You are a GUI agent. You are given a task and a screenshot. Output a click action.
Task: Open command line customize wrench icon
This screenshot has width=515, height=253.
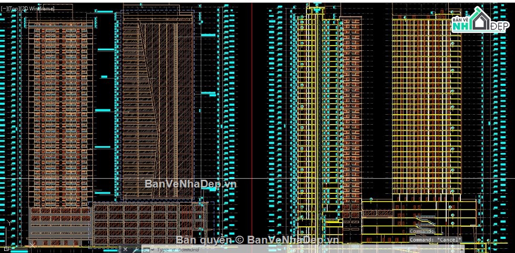(x=136, y=250)
